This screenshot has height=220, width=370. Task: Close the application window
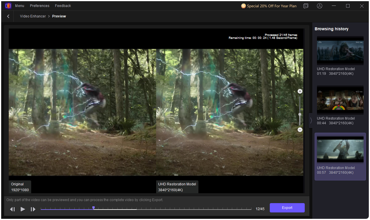[x=362, y=6]
